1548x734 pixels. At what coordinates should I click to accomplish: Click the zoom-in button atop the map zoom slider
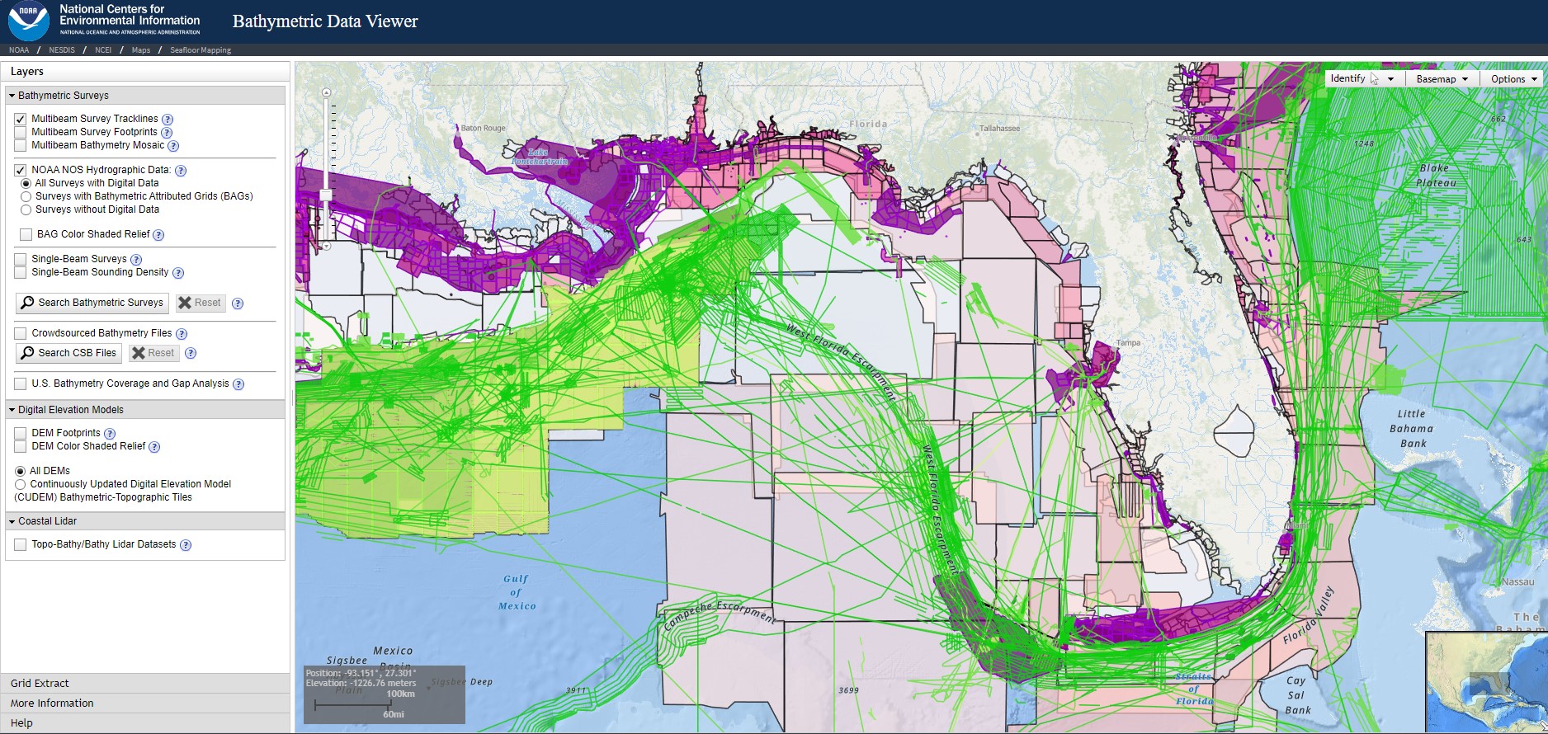click(x=327, y=92)
